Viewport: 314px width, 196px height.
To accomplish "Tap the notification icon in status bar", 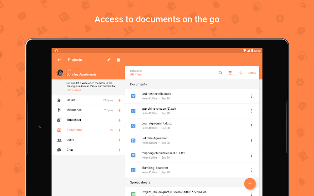I will tap(56, 51).
